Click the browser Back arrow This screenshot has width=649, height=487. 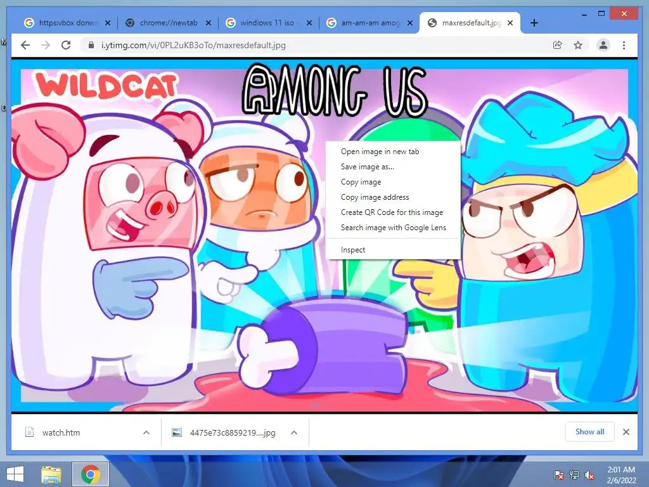click(x=25, y=45)
